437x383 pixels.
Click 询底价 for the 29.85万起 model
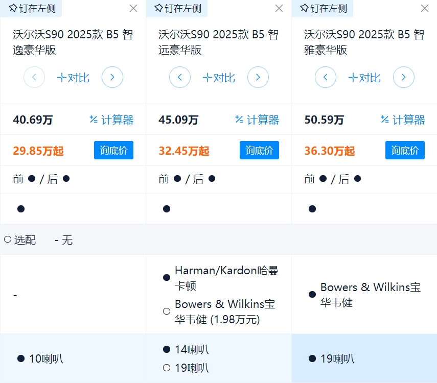113,150
